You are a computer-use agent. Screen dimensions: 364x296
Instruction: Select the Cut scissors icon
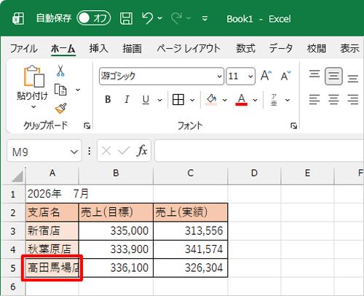click(60, 71)
